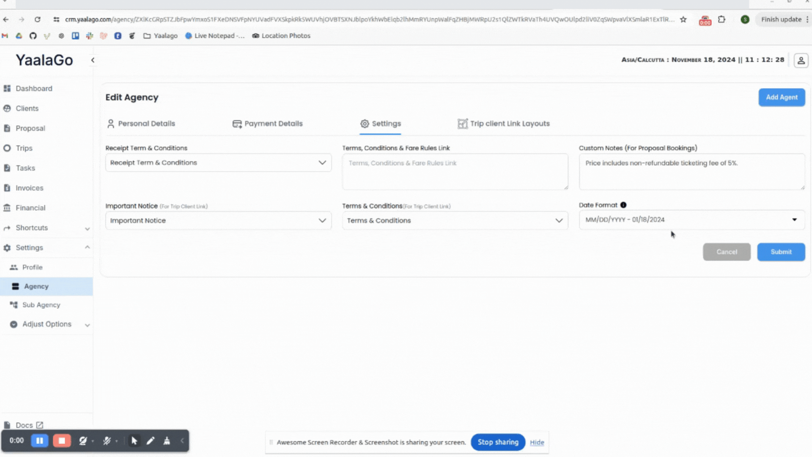This screenshot has height=457, width=812.
Task: Pause the screen recording
Action: (x=40, y=440)
